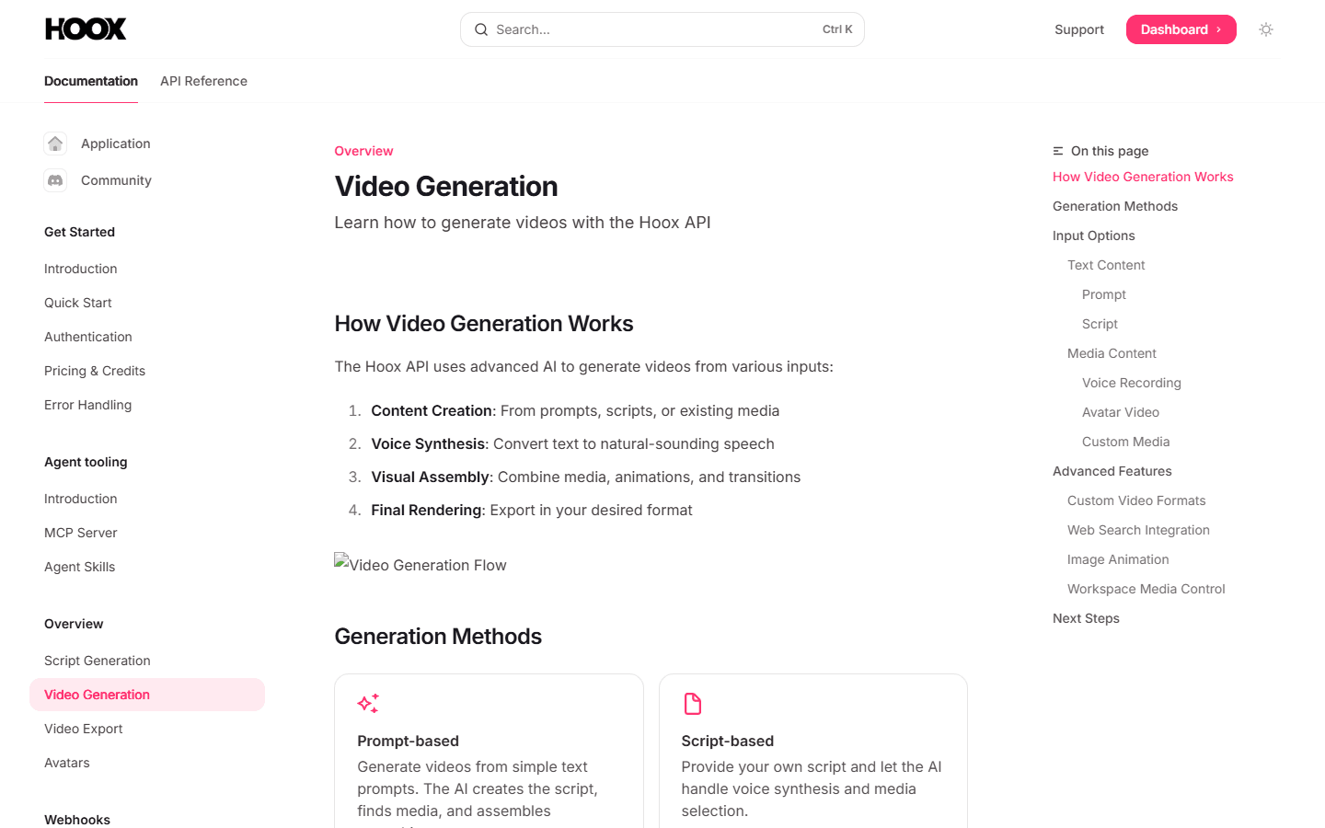Click the Webhooks section header
The image size is (1325, 828).
pos(77,820)
